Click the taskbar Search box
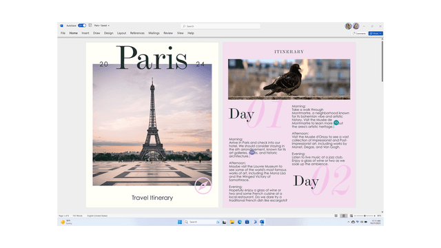Viewport: 441px width, 248px height. [202, 222]
